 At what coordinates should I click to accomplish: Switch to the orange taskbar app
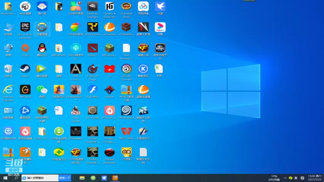[115, 178]
